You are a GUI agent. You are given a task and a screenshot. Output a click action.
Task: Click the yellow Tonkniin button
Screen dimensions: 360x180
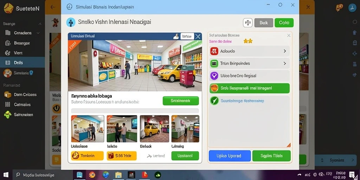coord(87,156)
